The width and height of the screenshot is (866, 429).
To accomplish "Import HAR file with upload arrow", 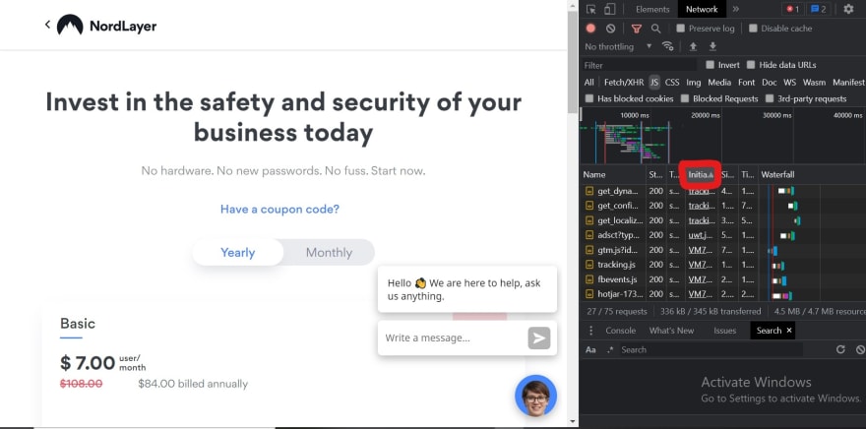I will pyautogui.click(x=693, y=46).
